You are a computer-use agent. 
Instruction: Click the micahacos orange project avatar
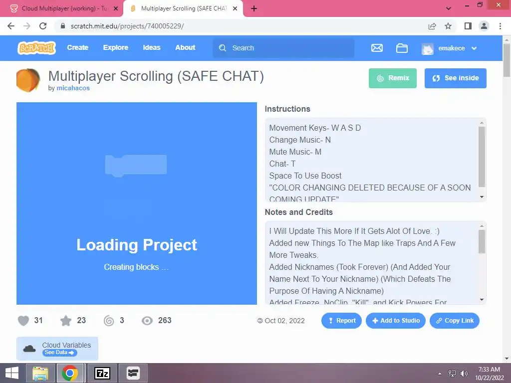[x=28, y=80]
